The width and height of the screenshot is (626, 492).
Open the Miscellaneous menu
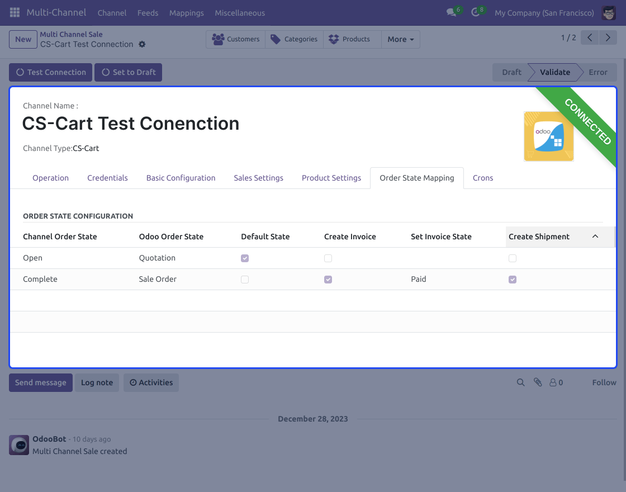point(240,13)
